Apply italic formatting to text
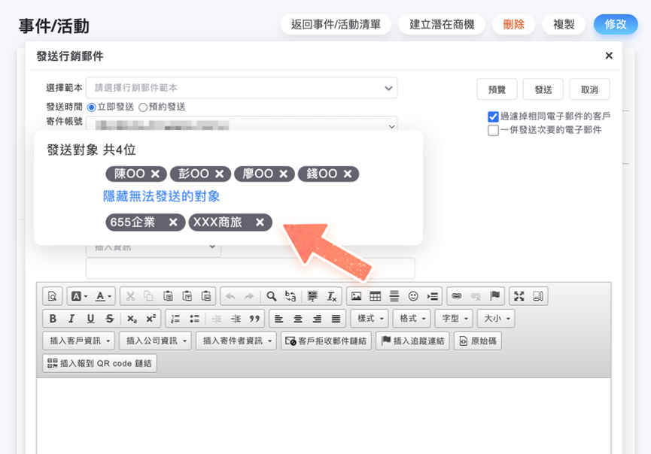This screenshot has width=651, height=454. pos(72,319)
